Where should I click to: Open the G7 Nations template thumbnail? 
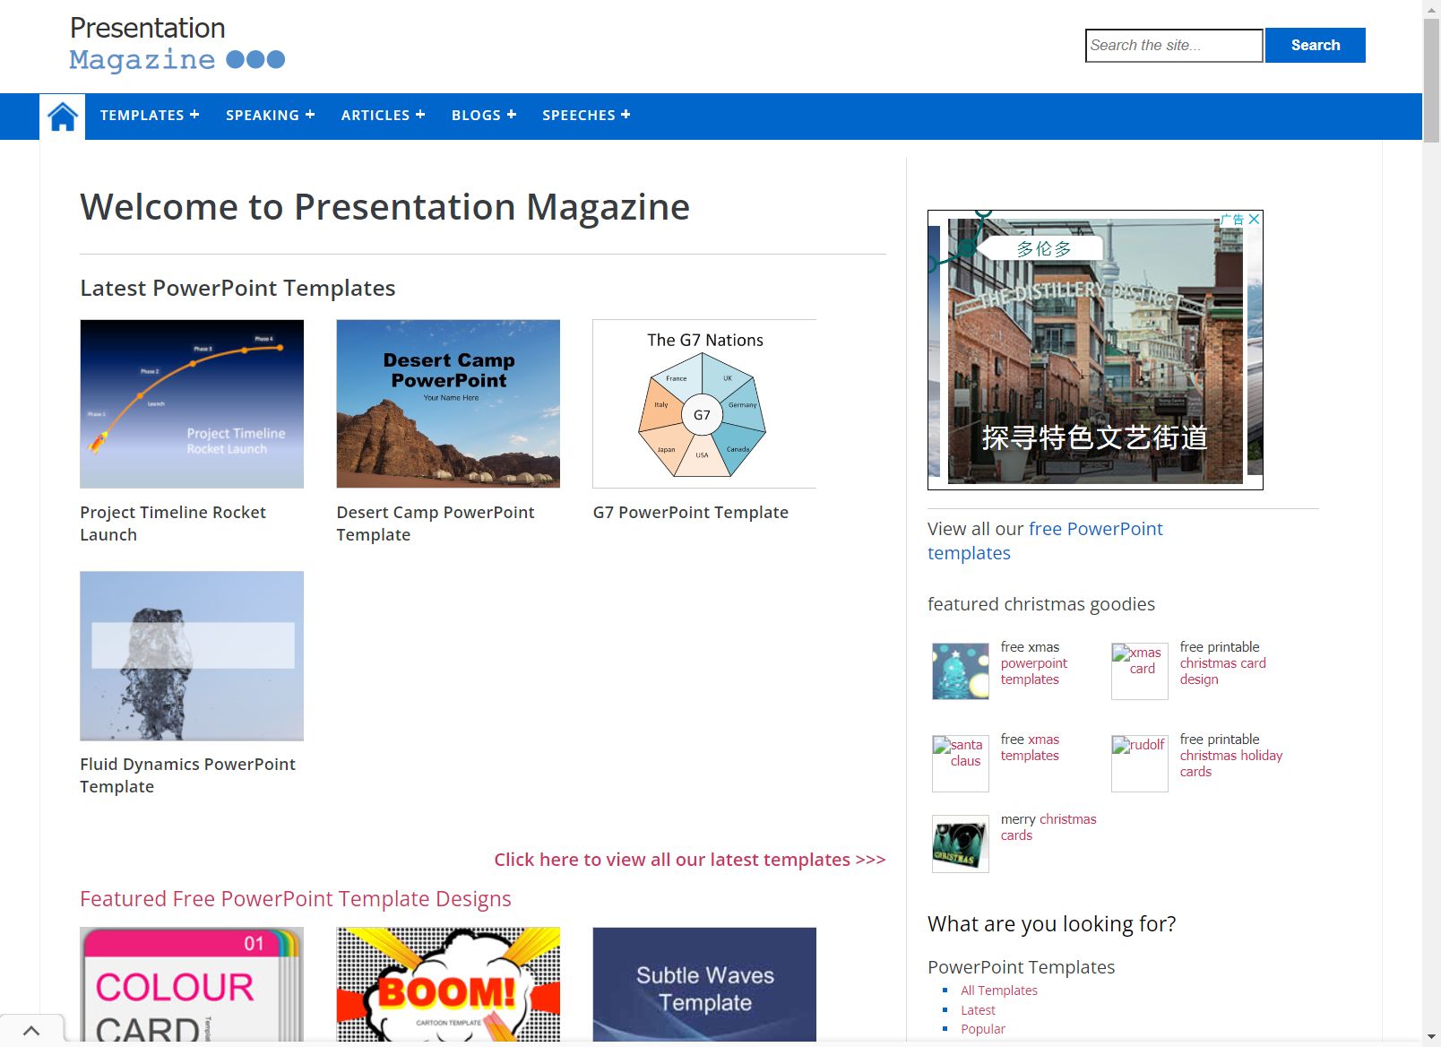click(x=704, y=404)
